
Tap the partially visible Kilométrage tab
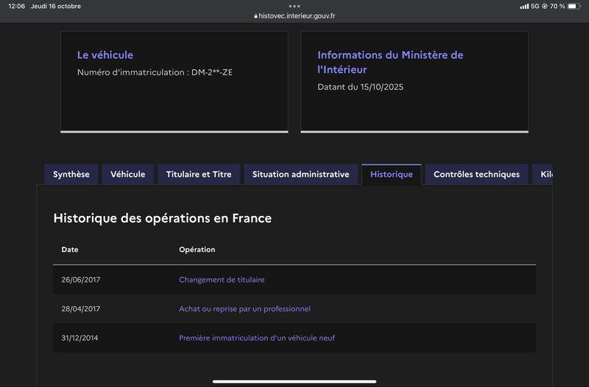[x=543, y=175]
